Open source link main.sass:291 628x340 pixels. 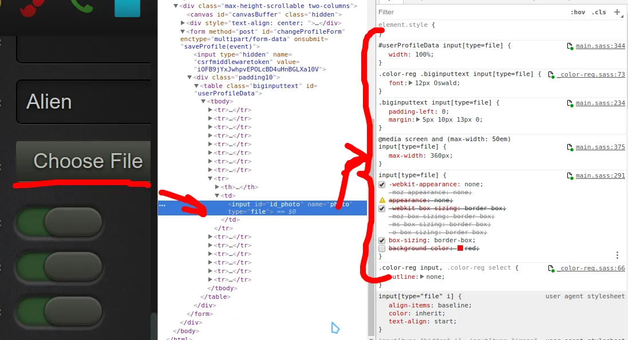coord(600,175)
